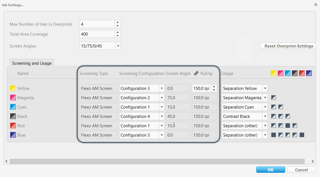Click Yellow's Ruling field showing 150.0 lpi
This screenshot has width=320, height=177.
[202, 88]
